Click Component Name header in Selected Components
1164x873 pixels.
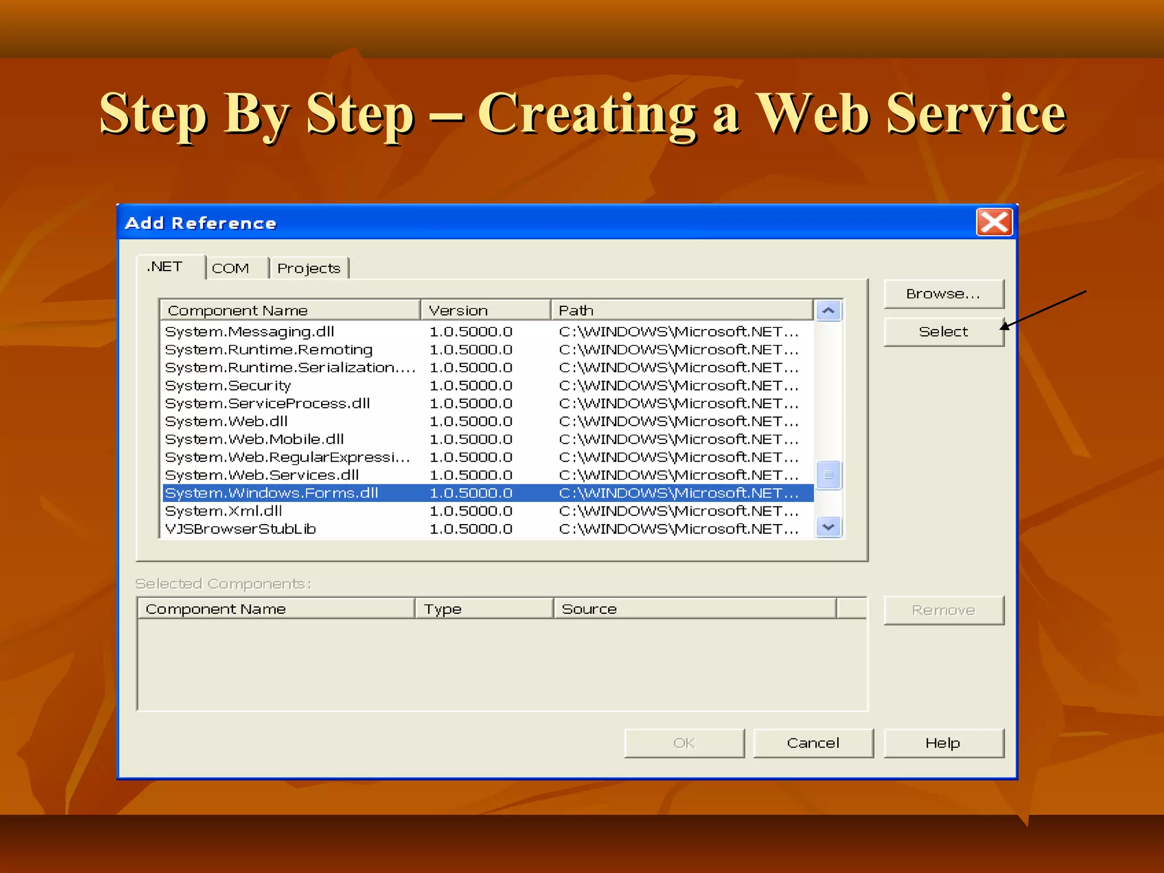coord(276,609)
